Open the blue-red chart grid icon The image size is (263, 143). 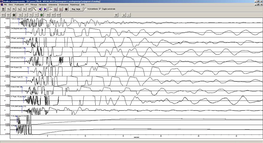pyautogui.click(x=56, y=9)
